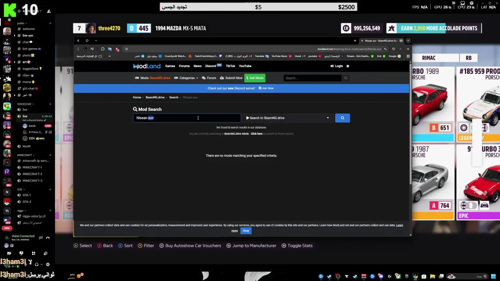Add channel to public category
This screenshot has height=281, width=500.
pos(50,23)
